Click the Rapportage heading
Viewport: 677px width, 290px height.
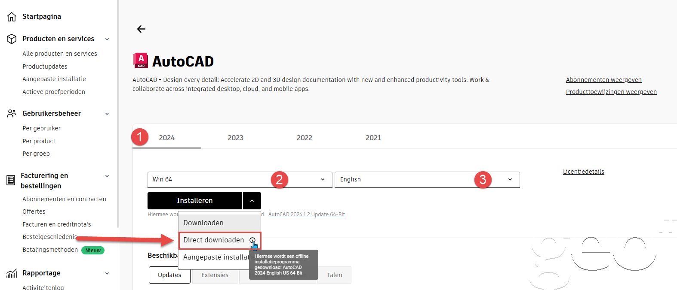click(41, 273)
